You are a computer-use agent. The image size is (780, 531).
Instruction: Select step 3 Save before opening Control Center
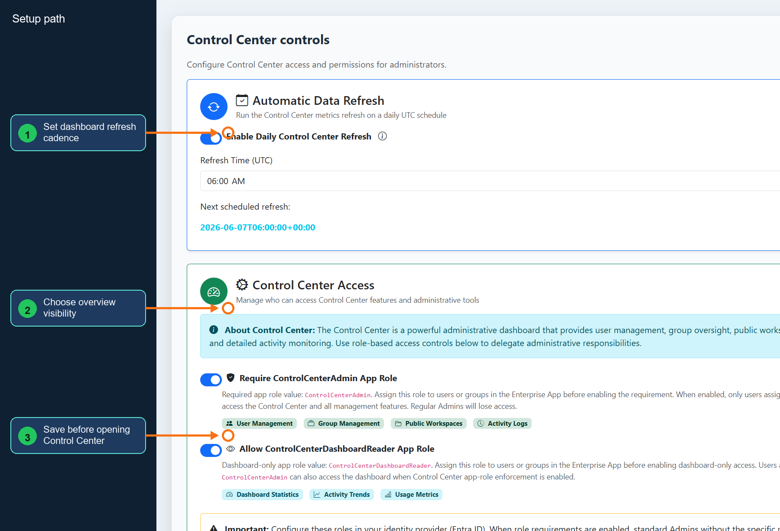(x=78, y=435)
